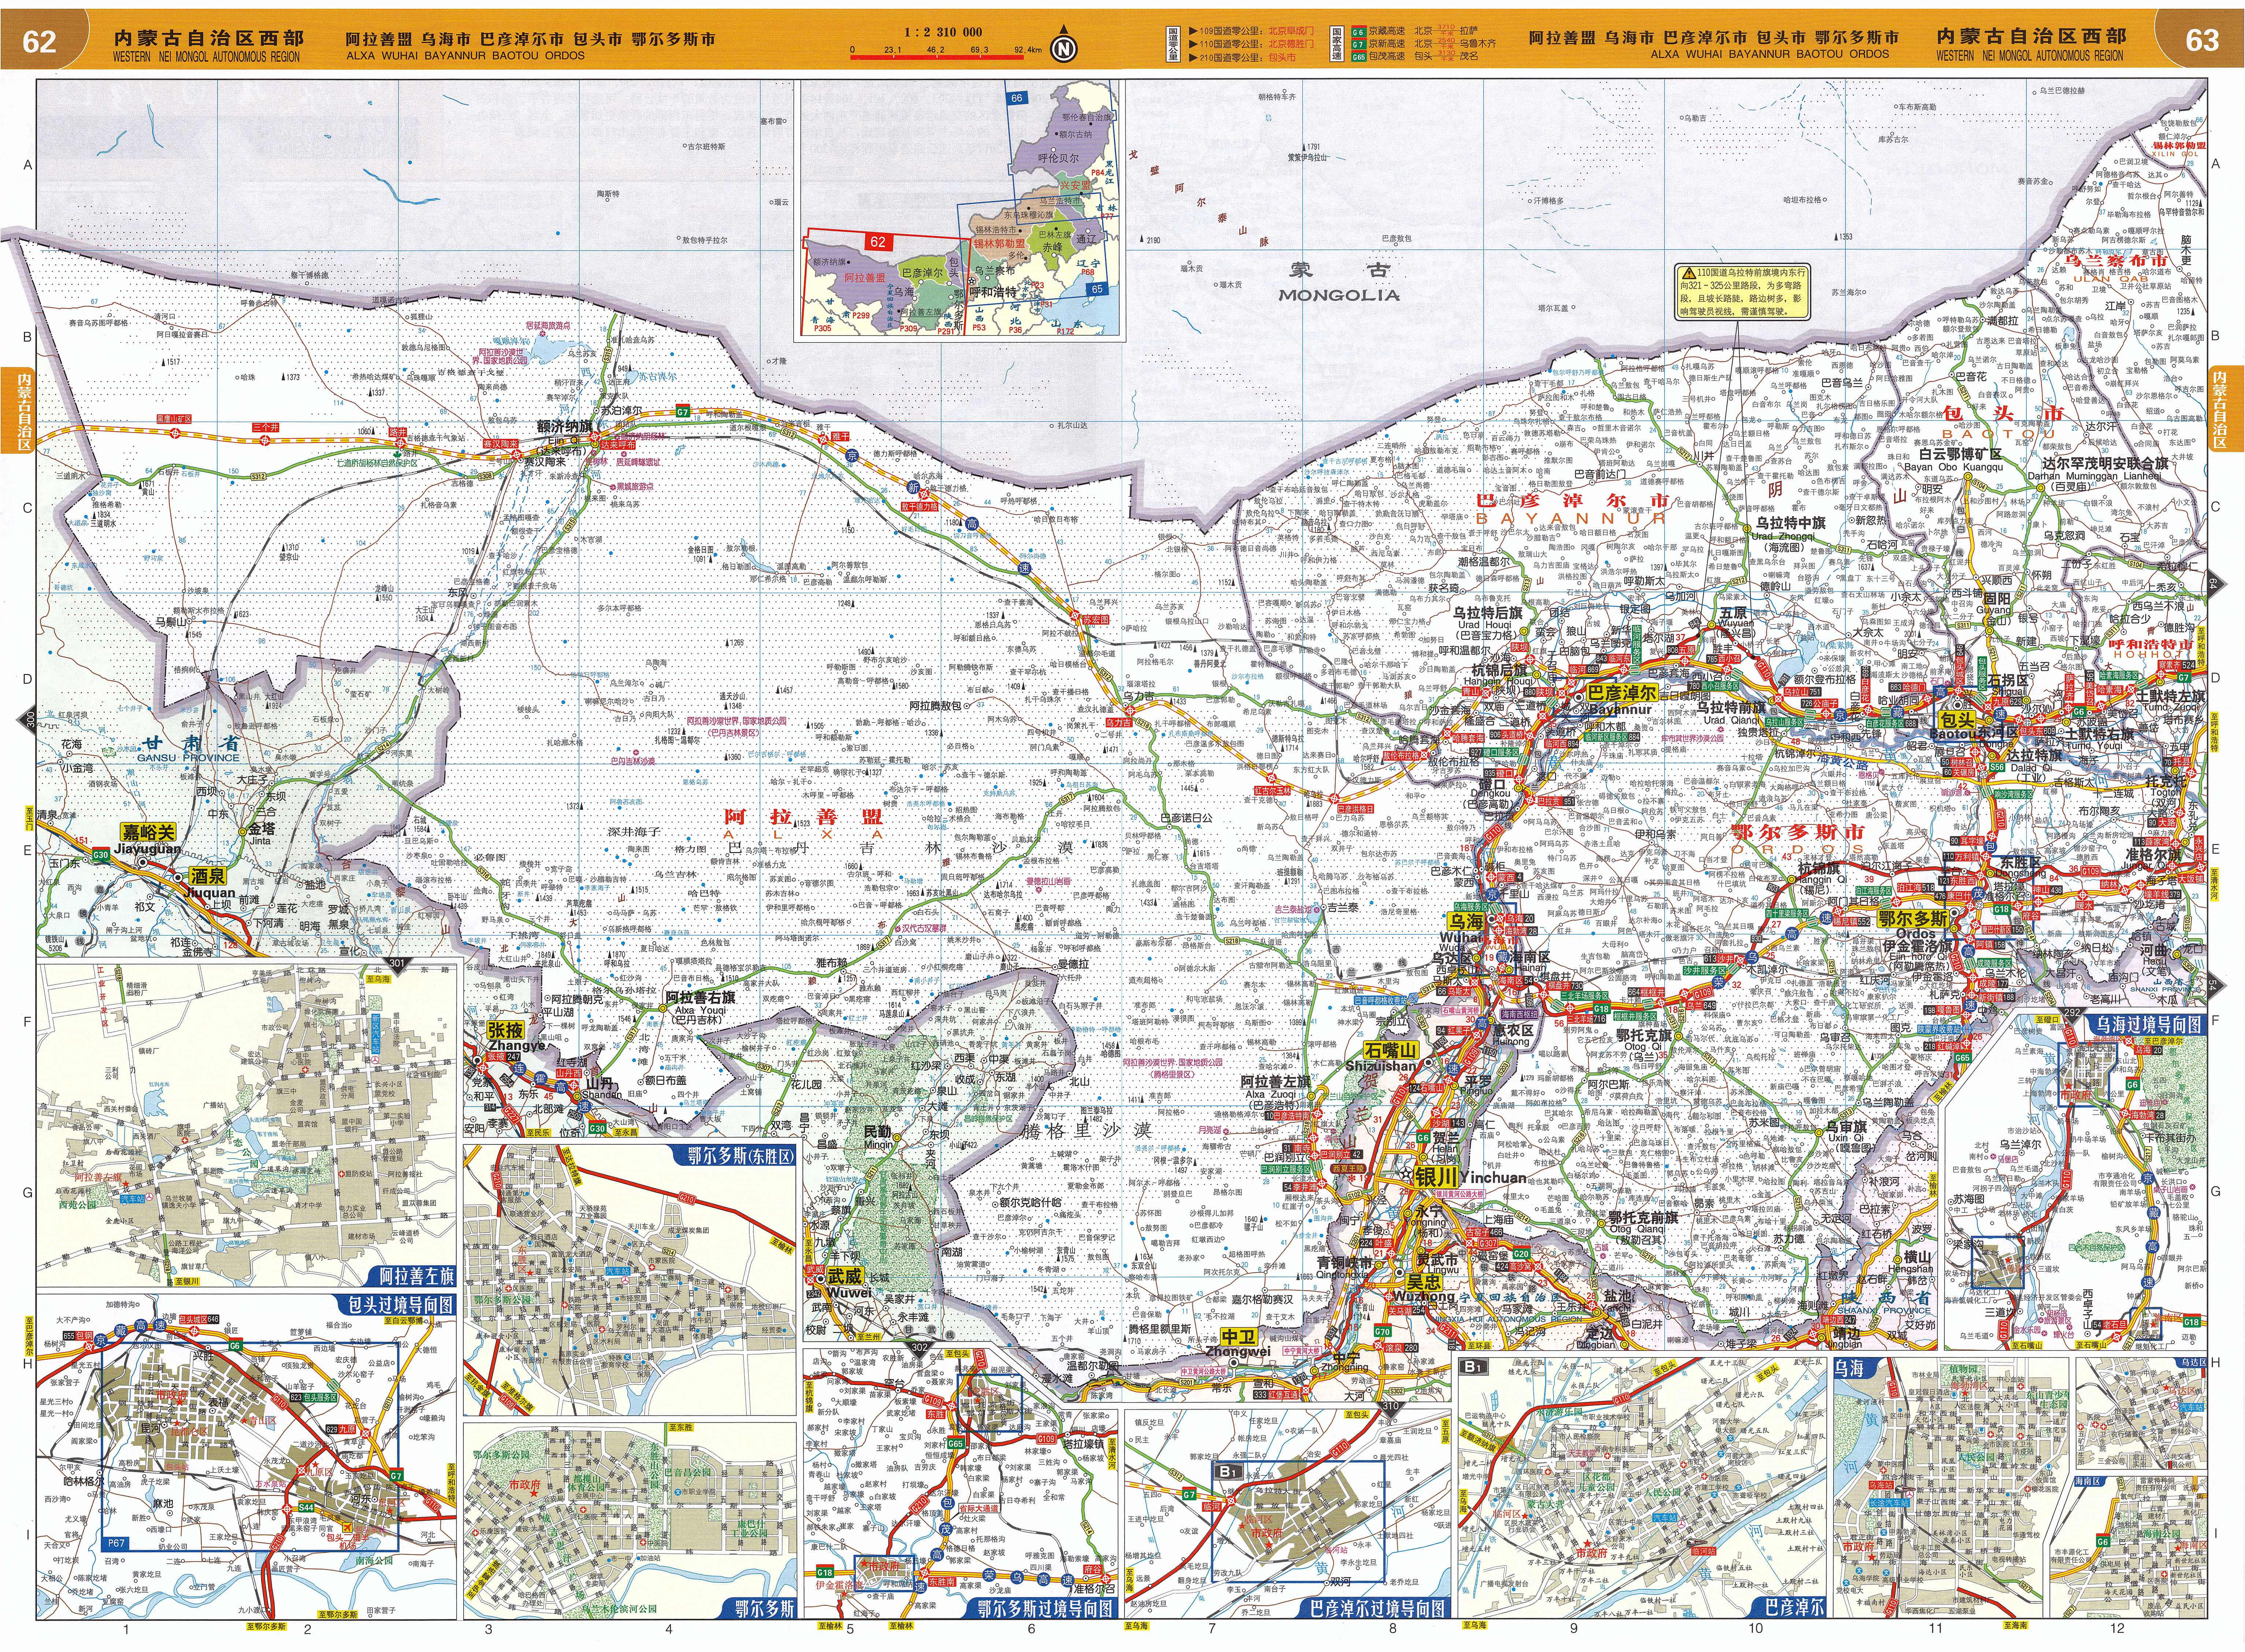The width and height of the screenshot is (2245, 1652).
Task: Click the page 63 number badge
Action: coord(2202,40)
